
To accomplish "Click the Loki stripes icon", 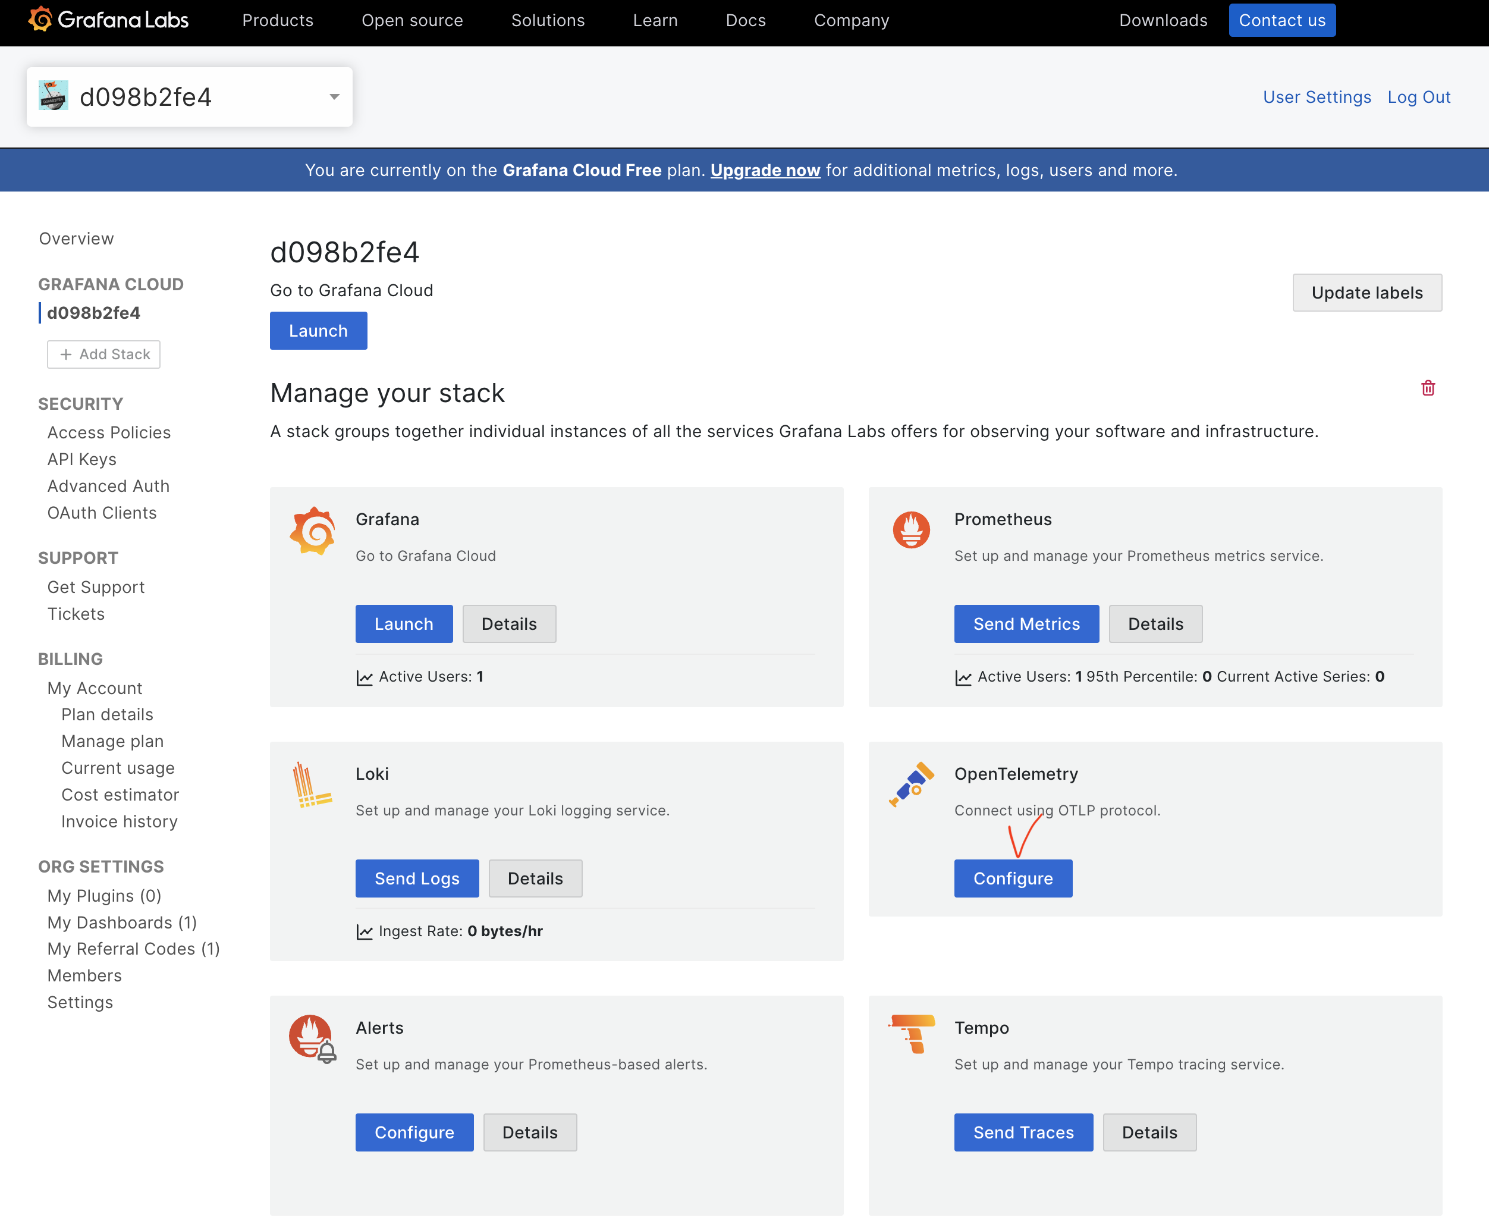I will tap(312, 785).
